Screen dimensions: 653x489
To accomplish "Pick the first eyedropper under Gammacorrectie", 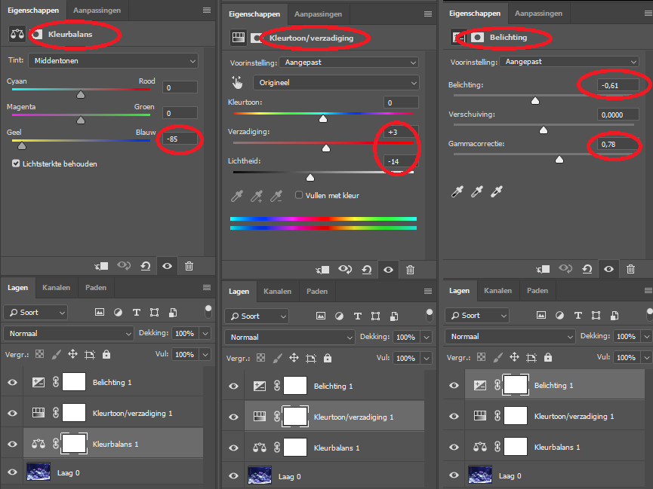I will [457, 193].
